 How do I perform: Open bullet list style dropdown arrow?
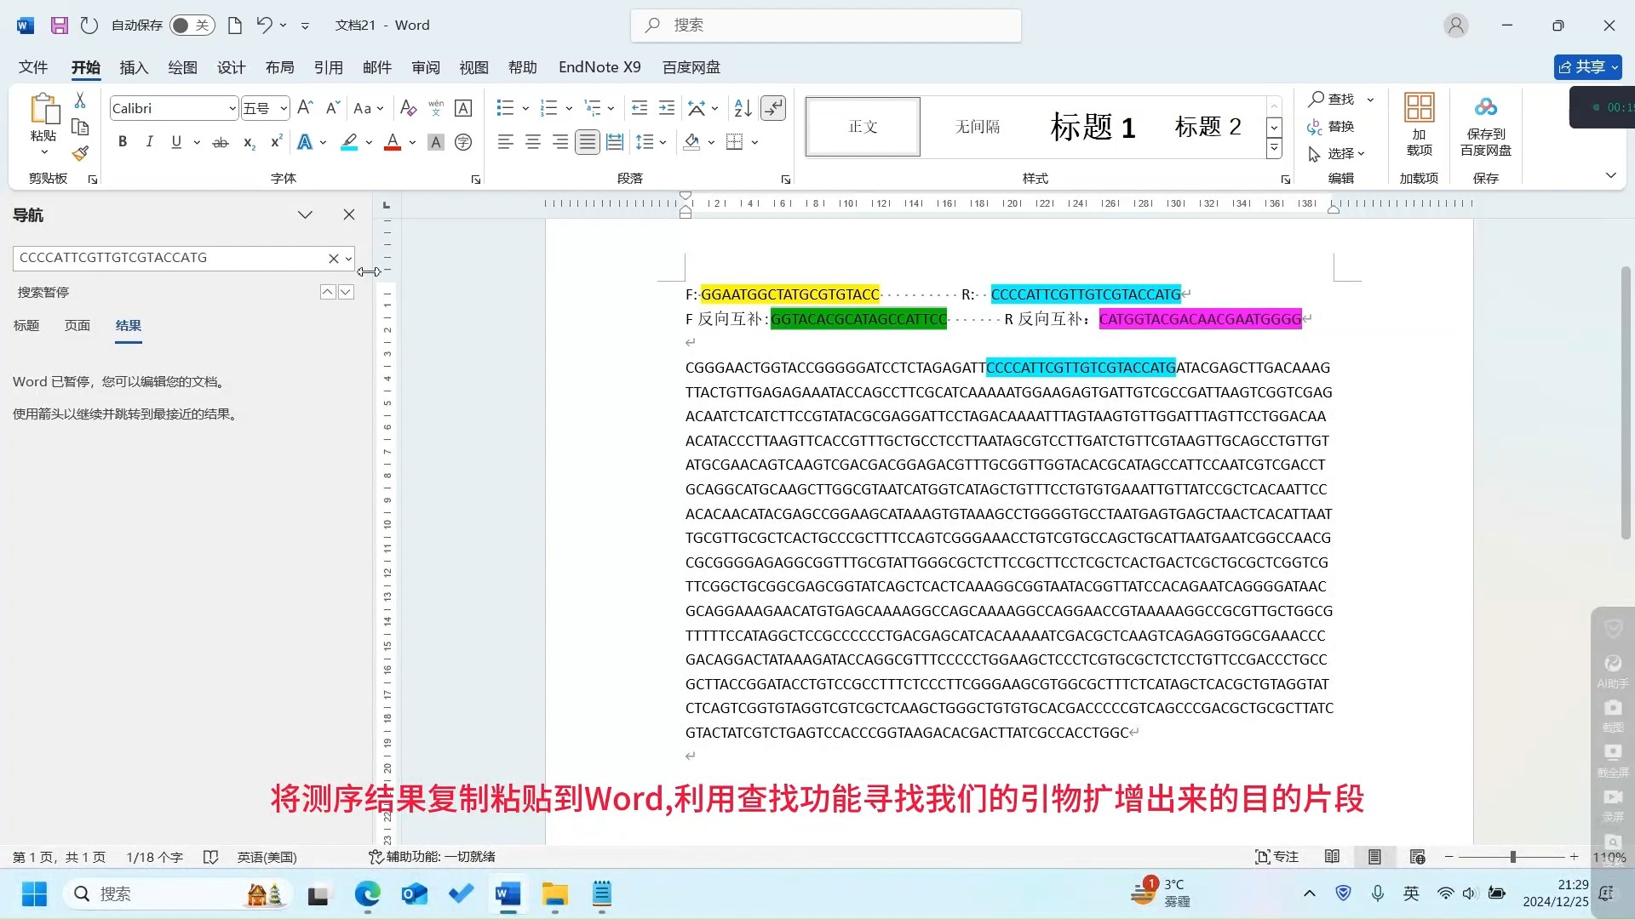[x=525, y=108]
